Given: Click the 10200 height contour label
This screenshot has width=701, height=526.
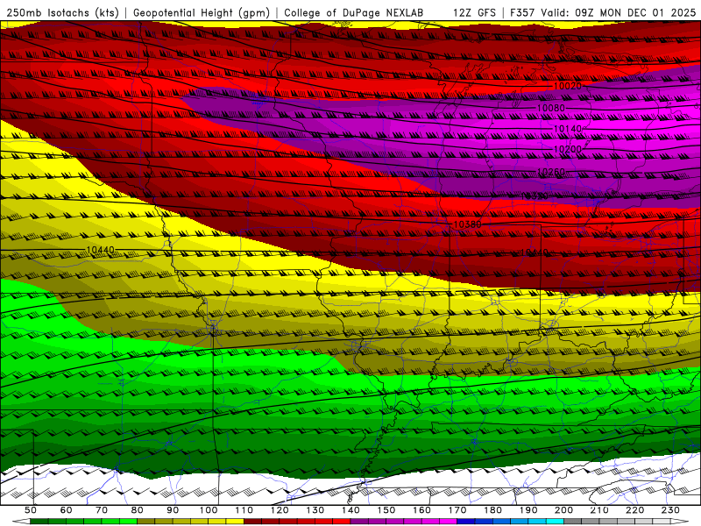Looking at the screenshot, I should pos(568,149).
